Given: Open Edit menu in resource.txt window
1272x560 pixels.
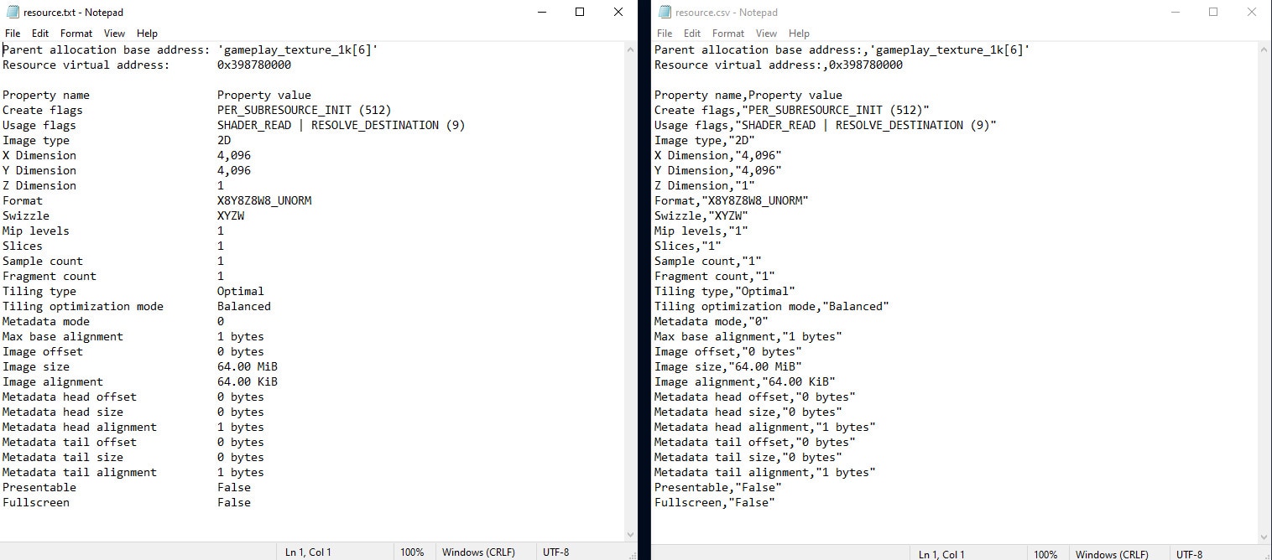Looking at the screenshot, I should click(x=40, y=34).
